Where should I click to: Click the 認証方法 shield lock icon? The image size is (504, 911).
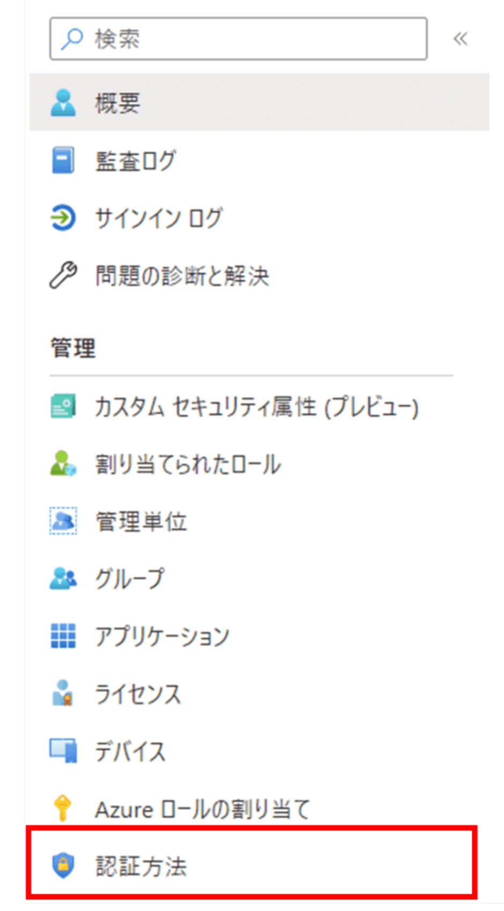63,865
